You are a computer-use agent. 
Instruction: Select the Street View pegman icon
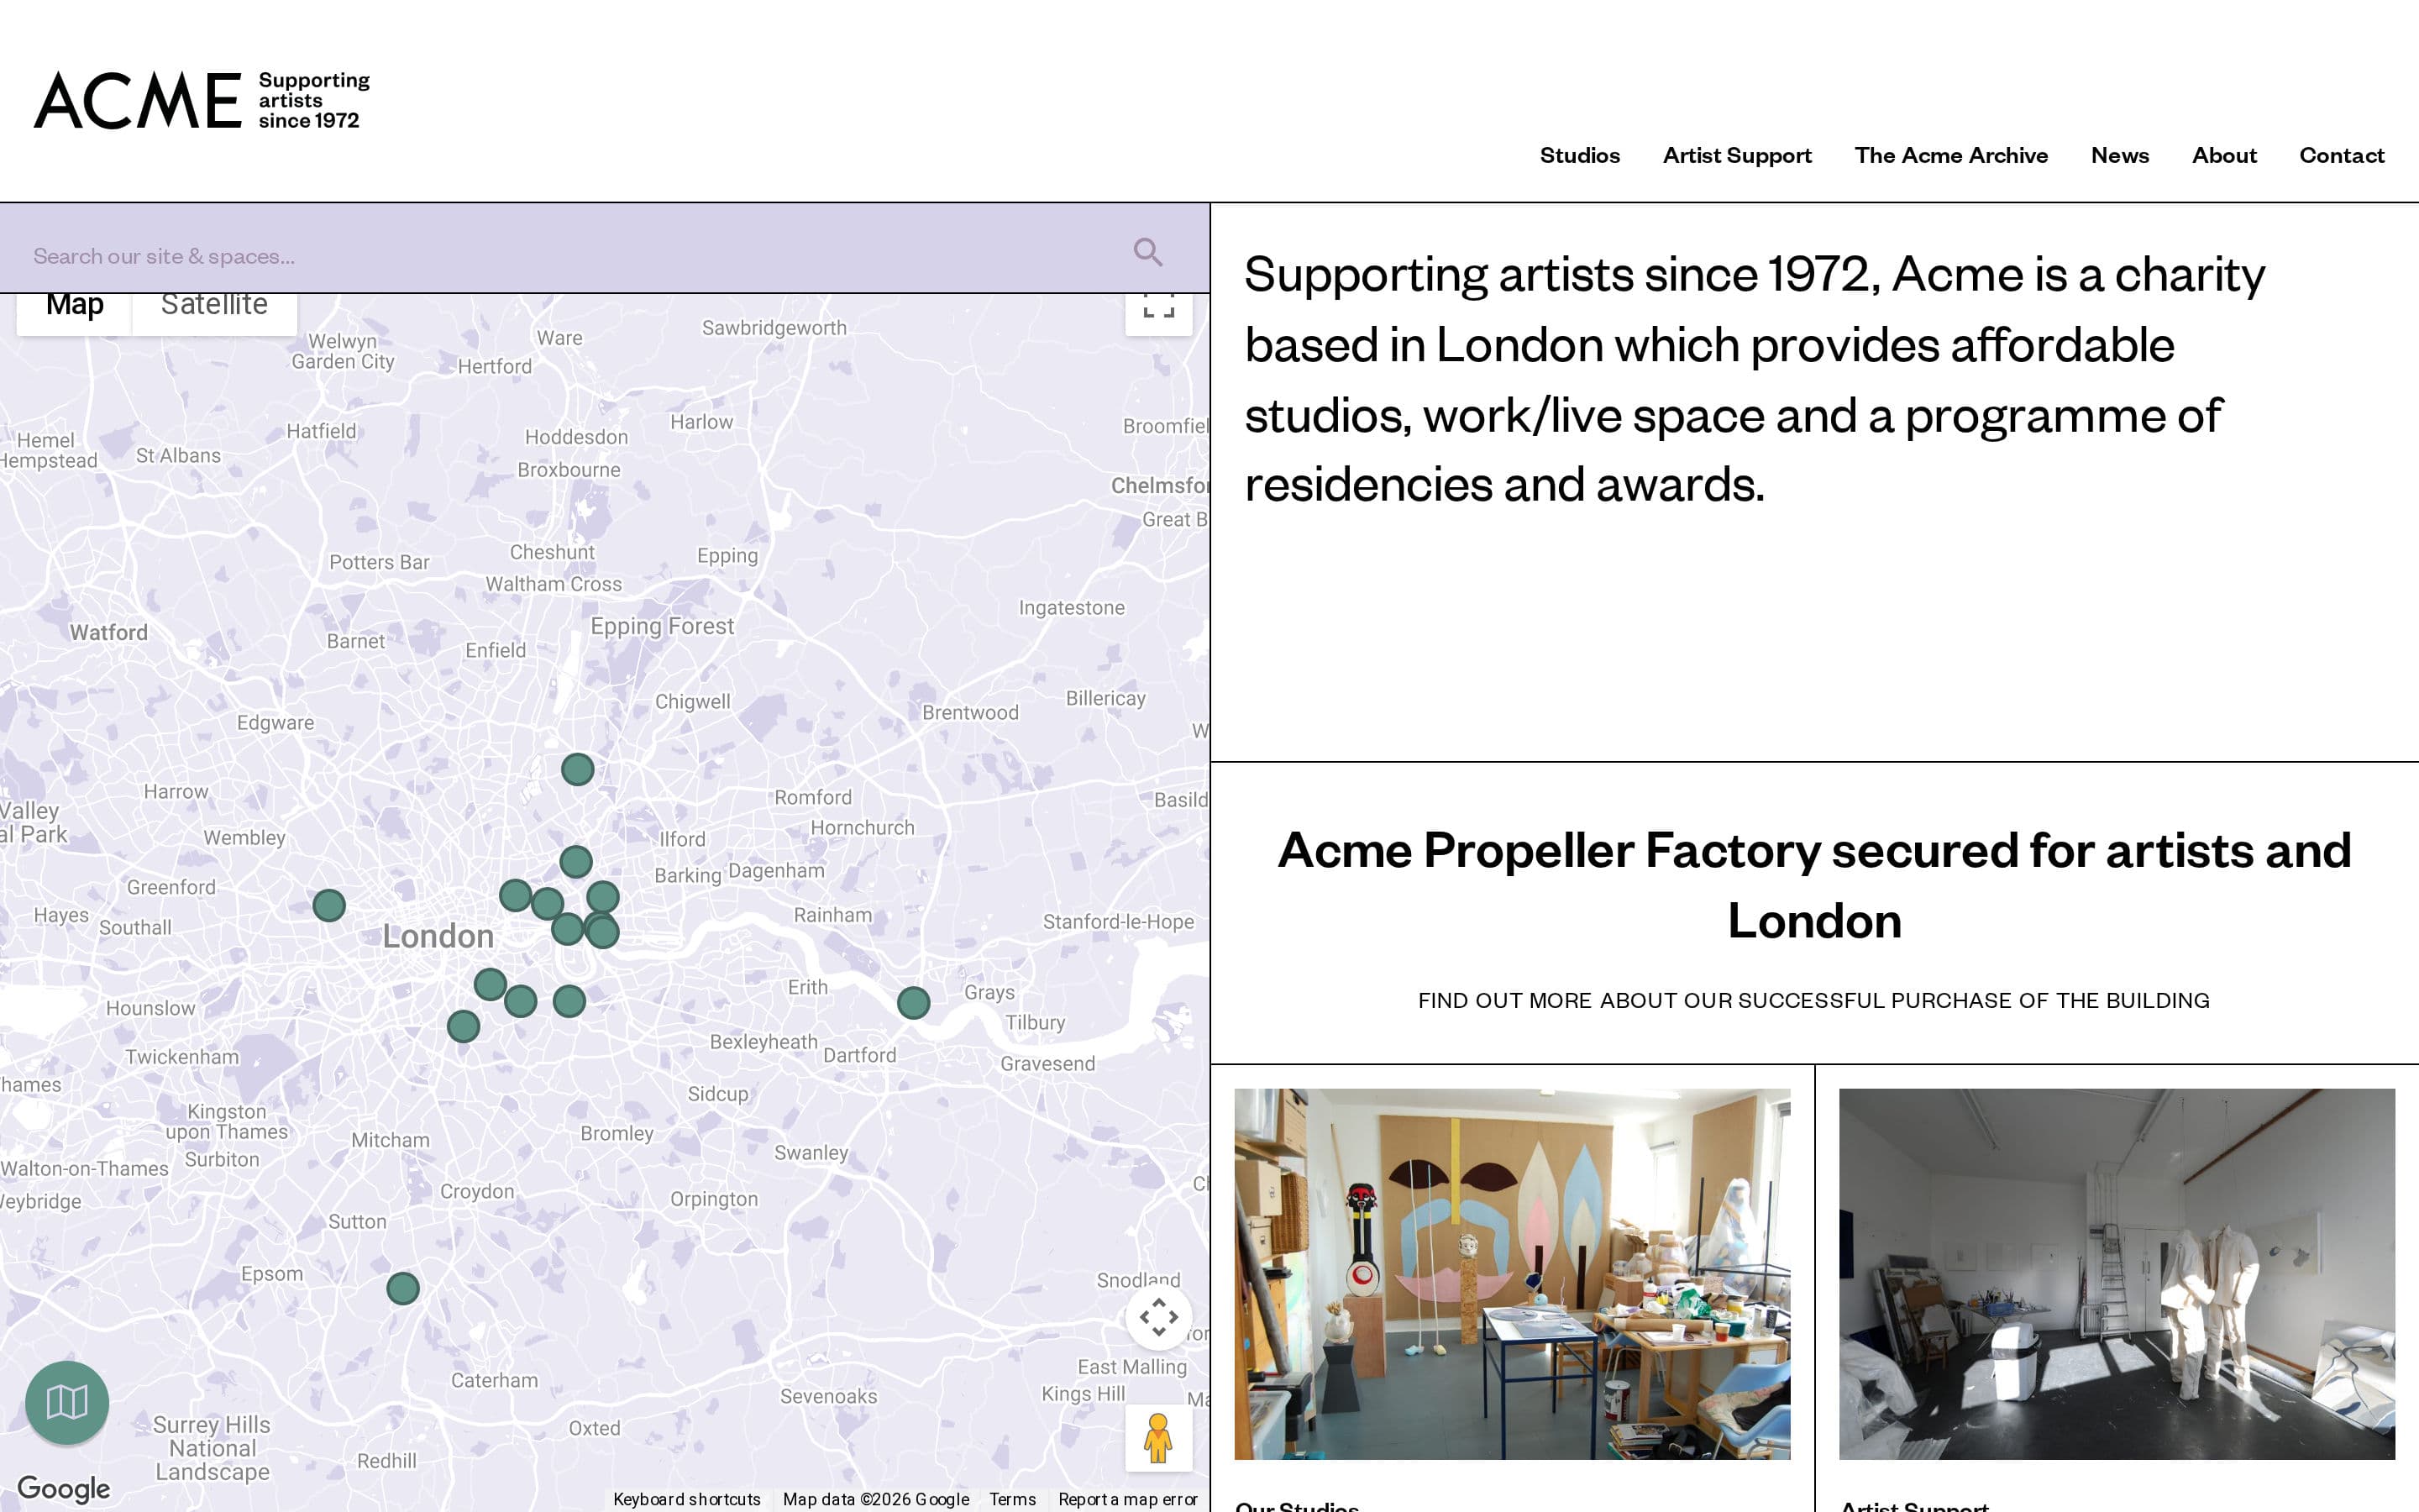point(1158,1438)
